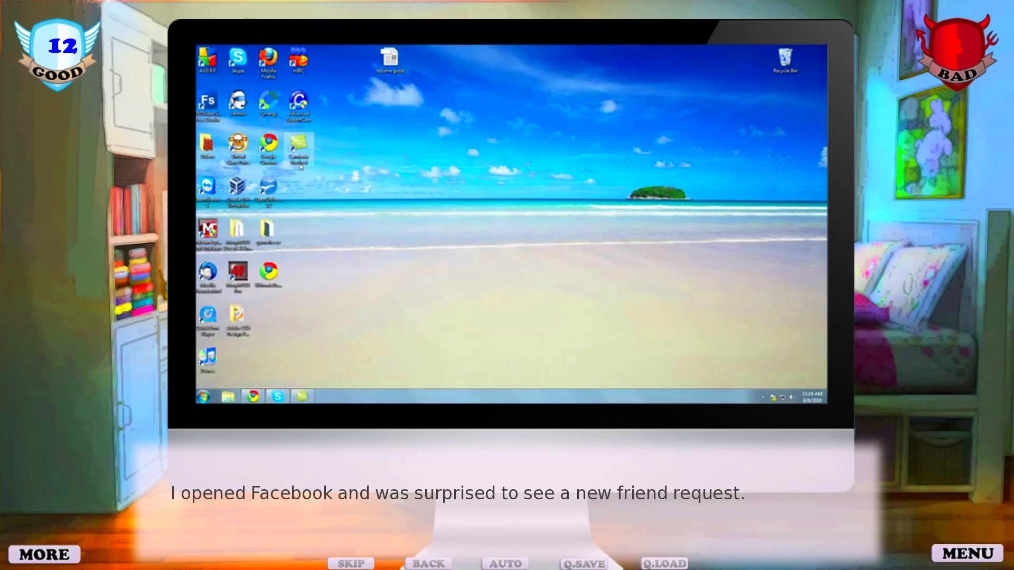Go BACK to previous dialogue
1014x570 pixels.
428,564
